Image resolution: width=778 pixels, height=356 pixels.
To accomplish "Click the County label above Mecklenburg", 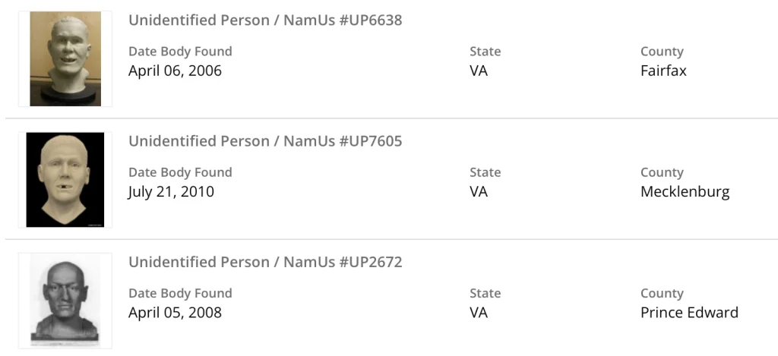I will (x=662, y=172).
